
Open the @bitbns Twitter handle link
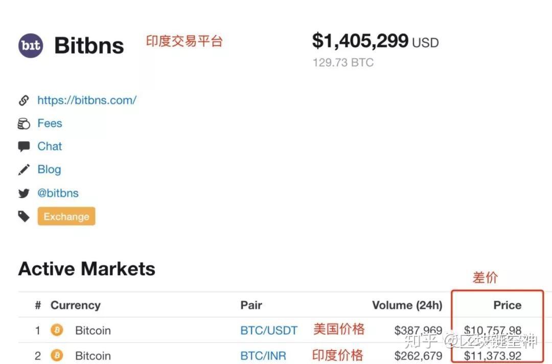coord(58,193)
